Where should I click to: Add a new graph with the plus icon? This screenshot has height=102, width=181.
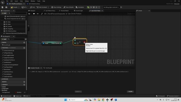[x=24, y=42]
